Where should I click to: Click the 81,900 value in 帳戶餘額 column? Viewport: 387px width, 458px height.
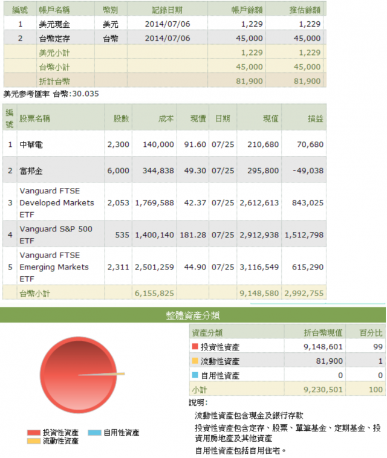pyautogui.click(x=249, y=81)
